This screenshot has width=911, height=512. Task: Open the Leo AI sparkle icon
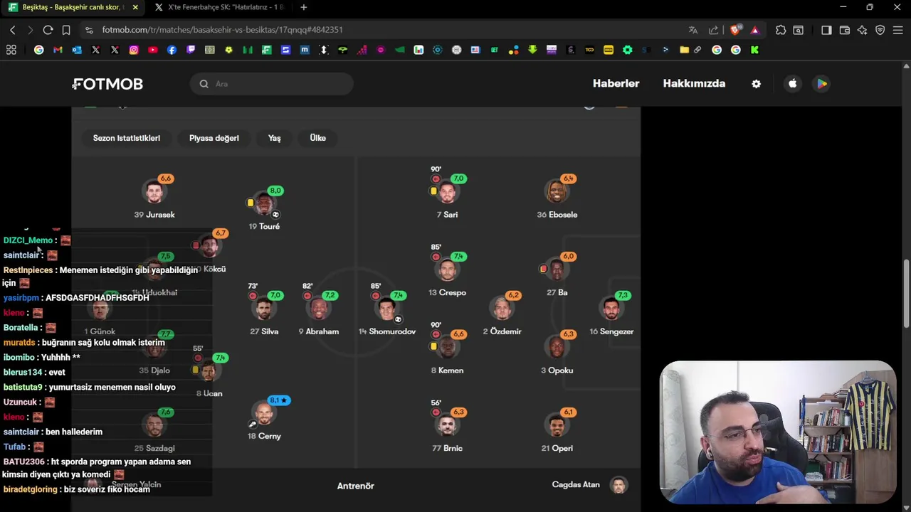(x=863, y=30)
